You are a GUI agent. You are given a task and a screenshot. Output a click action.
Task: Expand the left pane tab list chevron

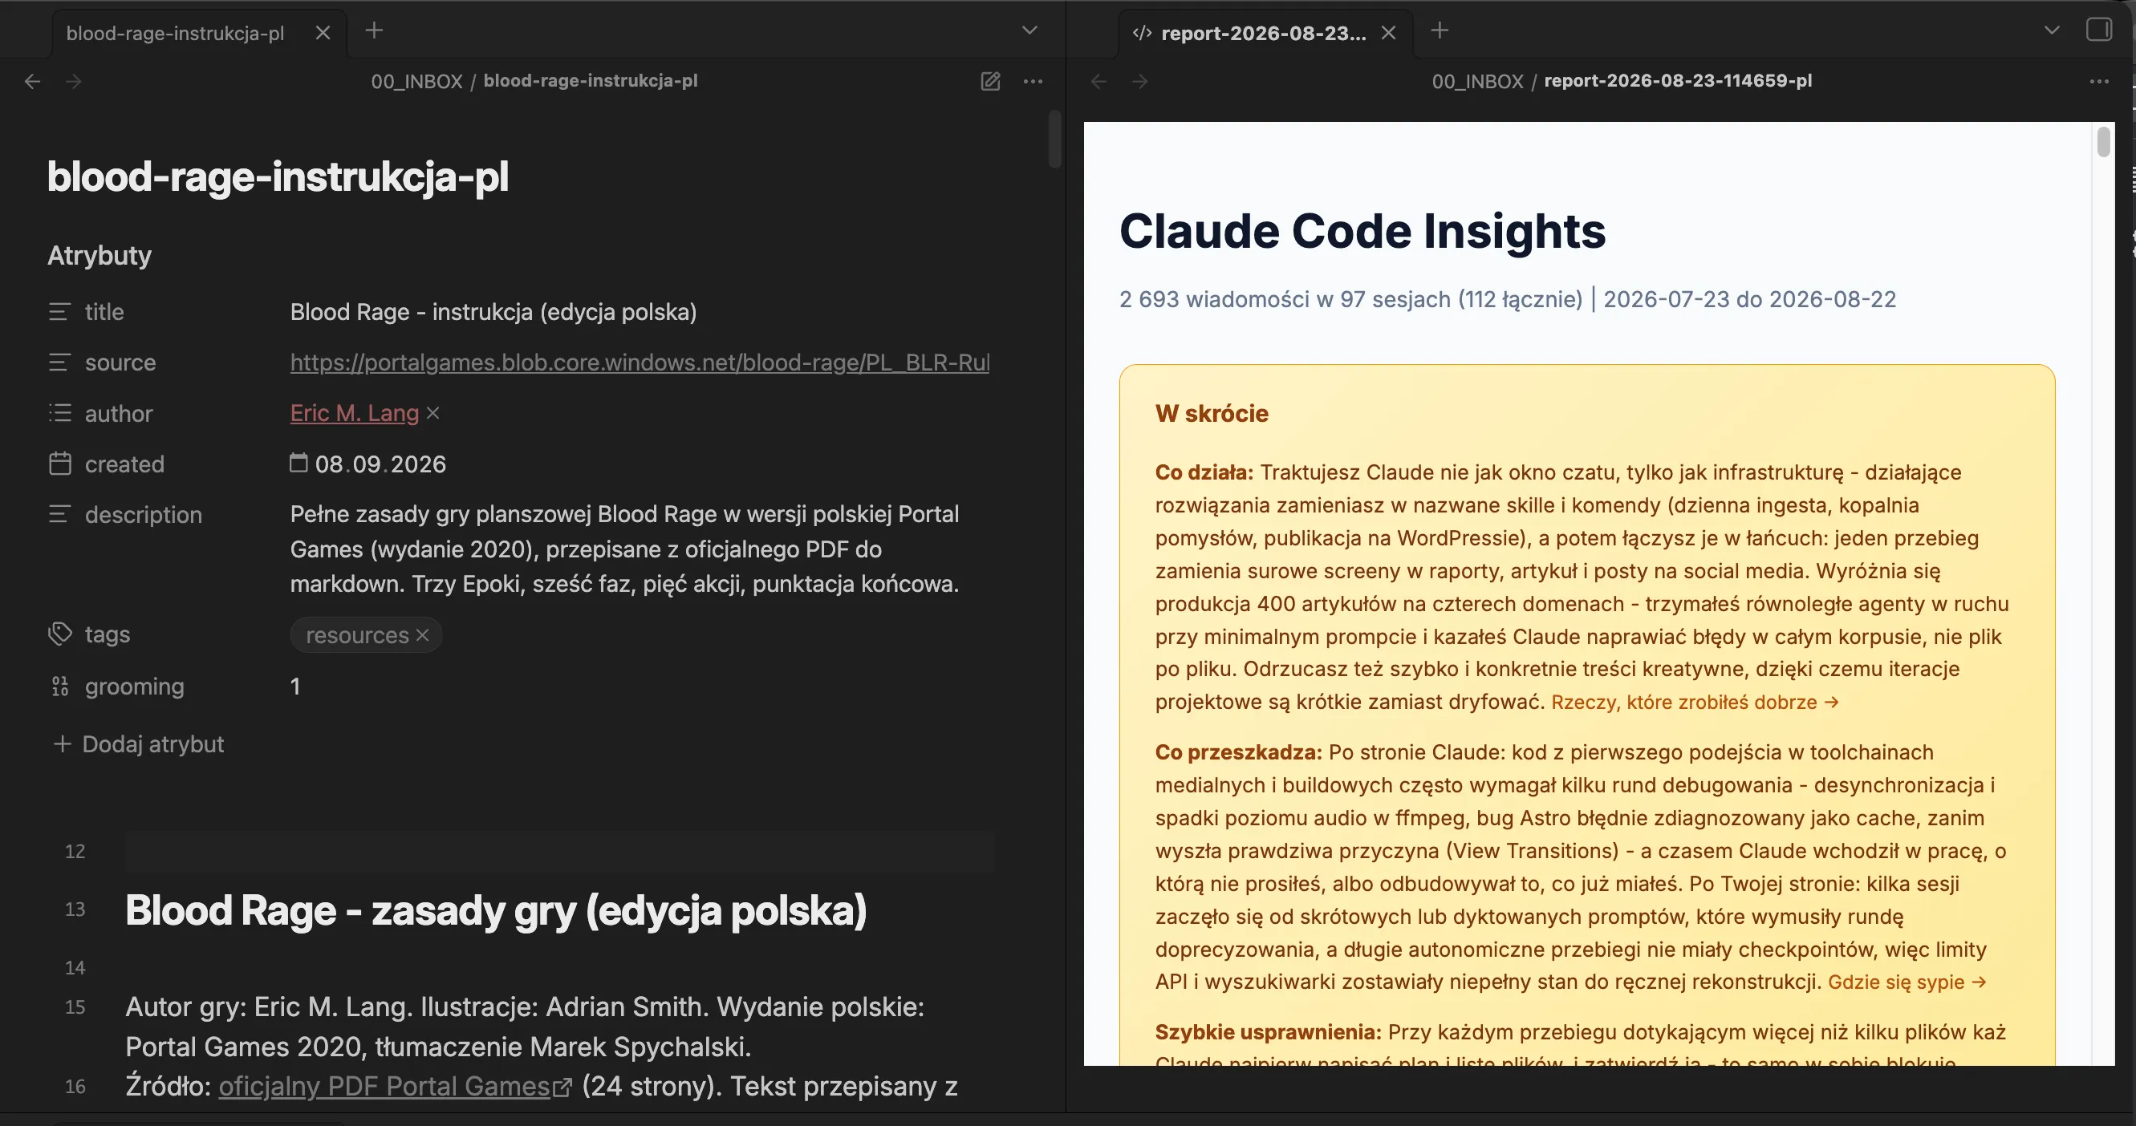click(1029, 30)
